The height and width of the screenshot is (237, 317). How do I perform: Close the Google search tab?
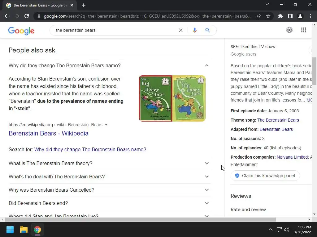pyautogui.click(x=72, y=5)
